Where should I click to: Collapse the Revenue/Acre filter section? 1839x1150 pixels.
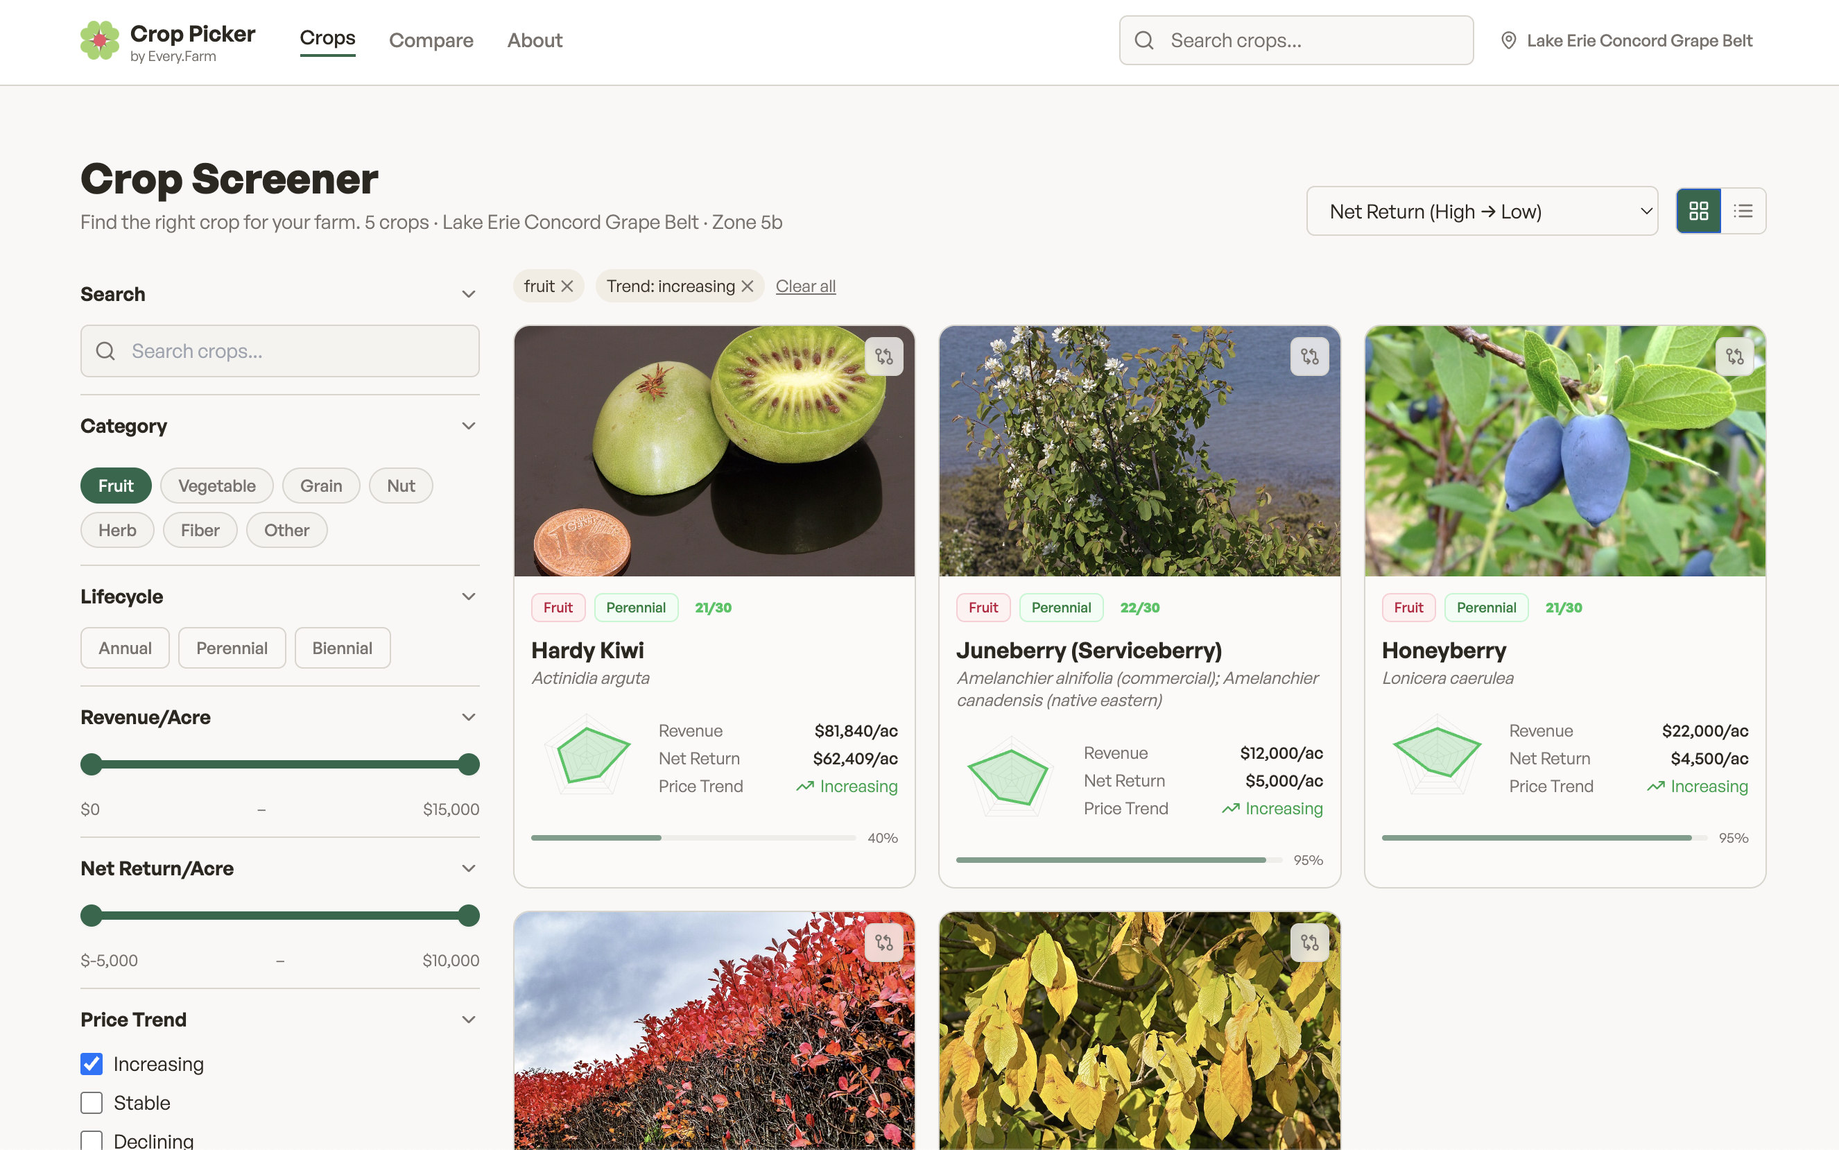pyautogui.click(x=468, y=717)
